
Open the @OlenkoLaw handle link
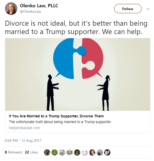point(30,11)
